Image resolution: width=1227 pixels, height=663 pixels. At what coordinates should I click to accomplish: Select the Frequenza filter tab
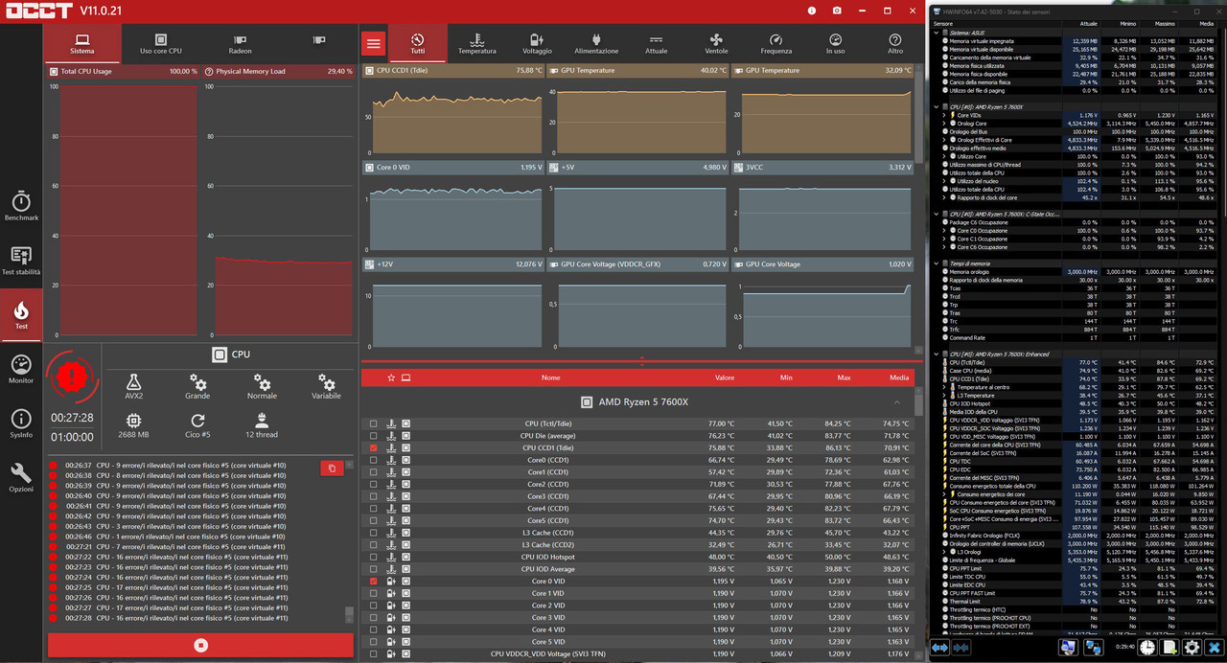coord(776,44)
